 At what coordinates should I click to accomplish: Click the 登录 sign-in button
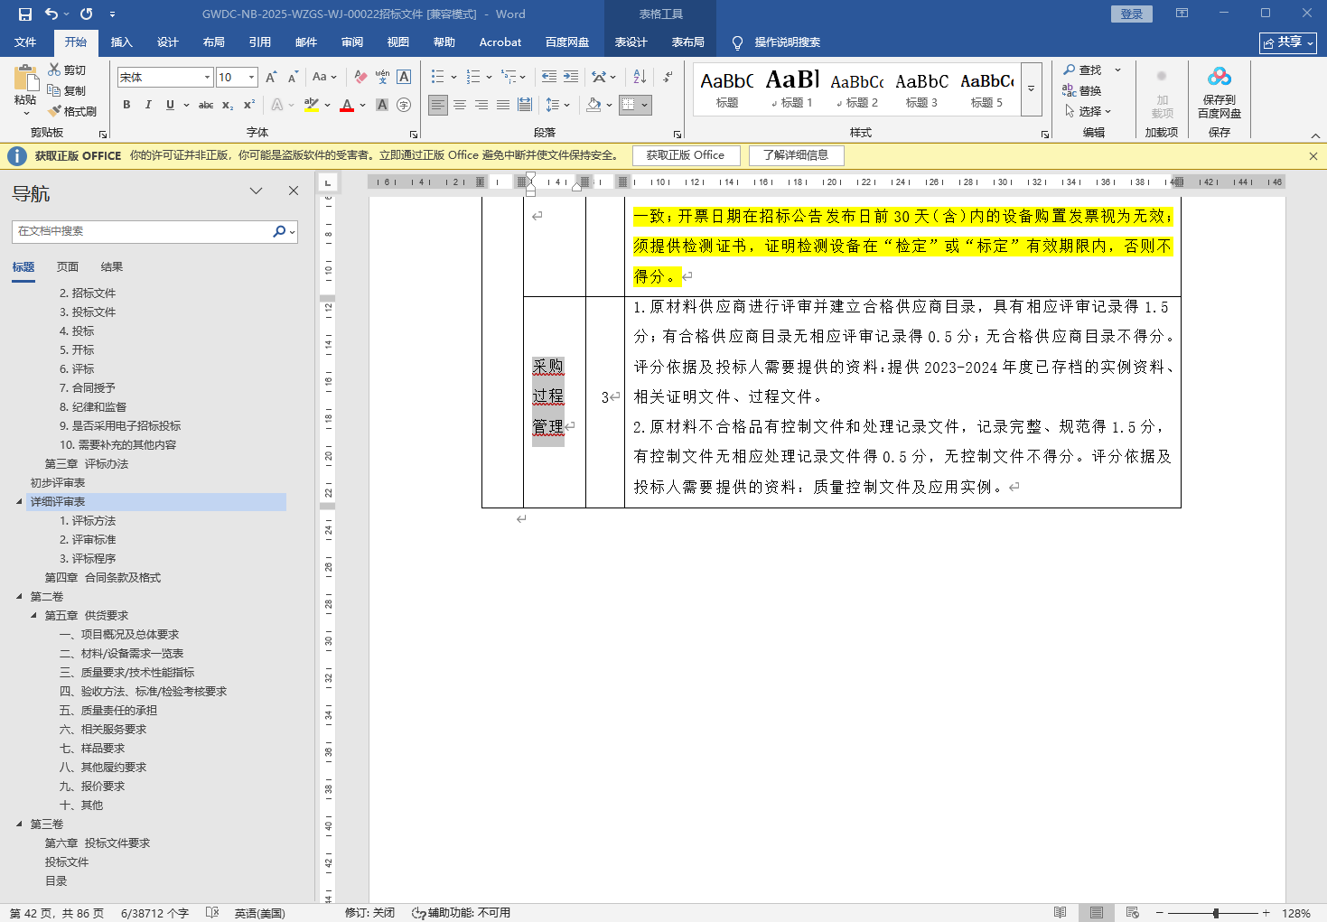[x=1132, y=14]
